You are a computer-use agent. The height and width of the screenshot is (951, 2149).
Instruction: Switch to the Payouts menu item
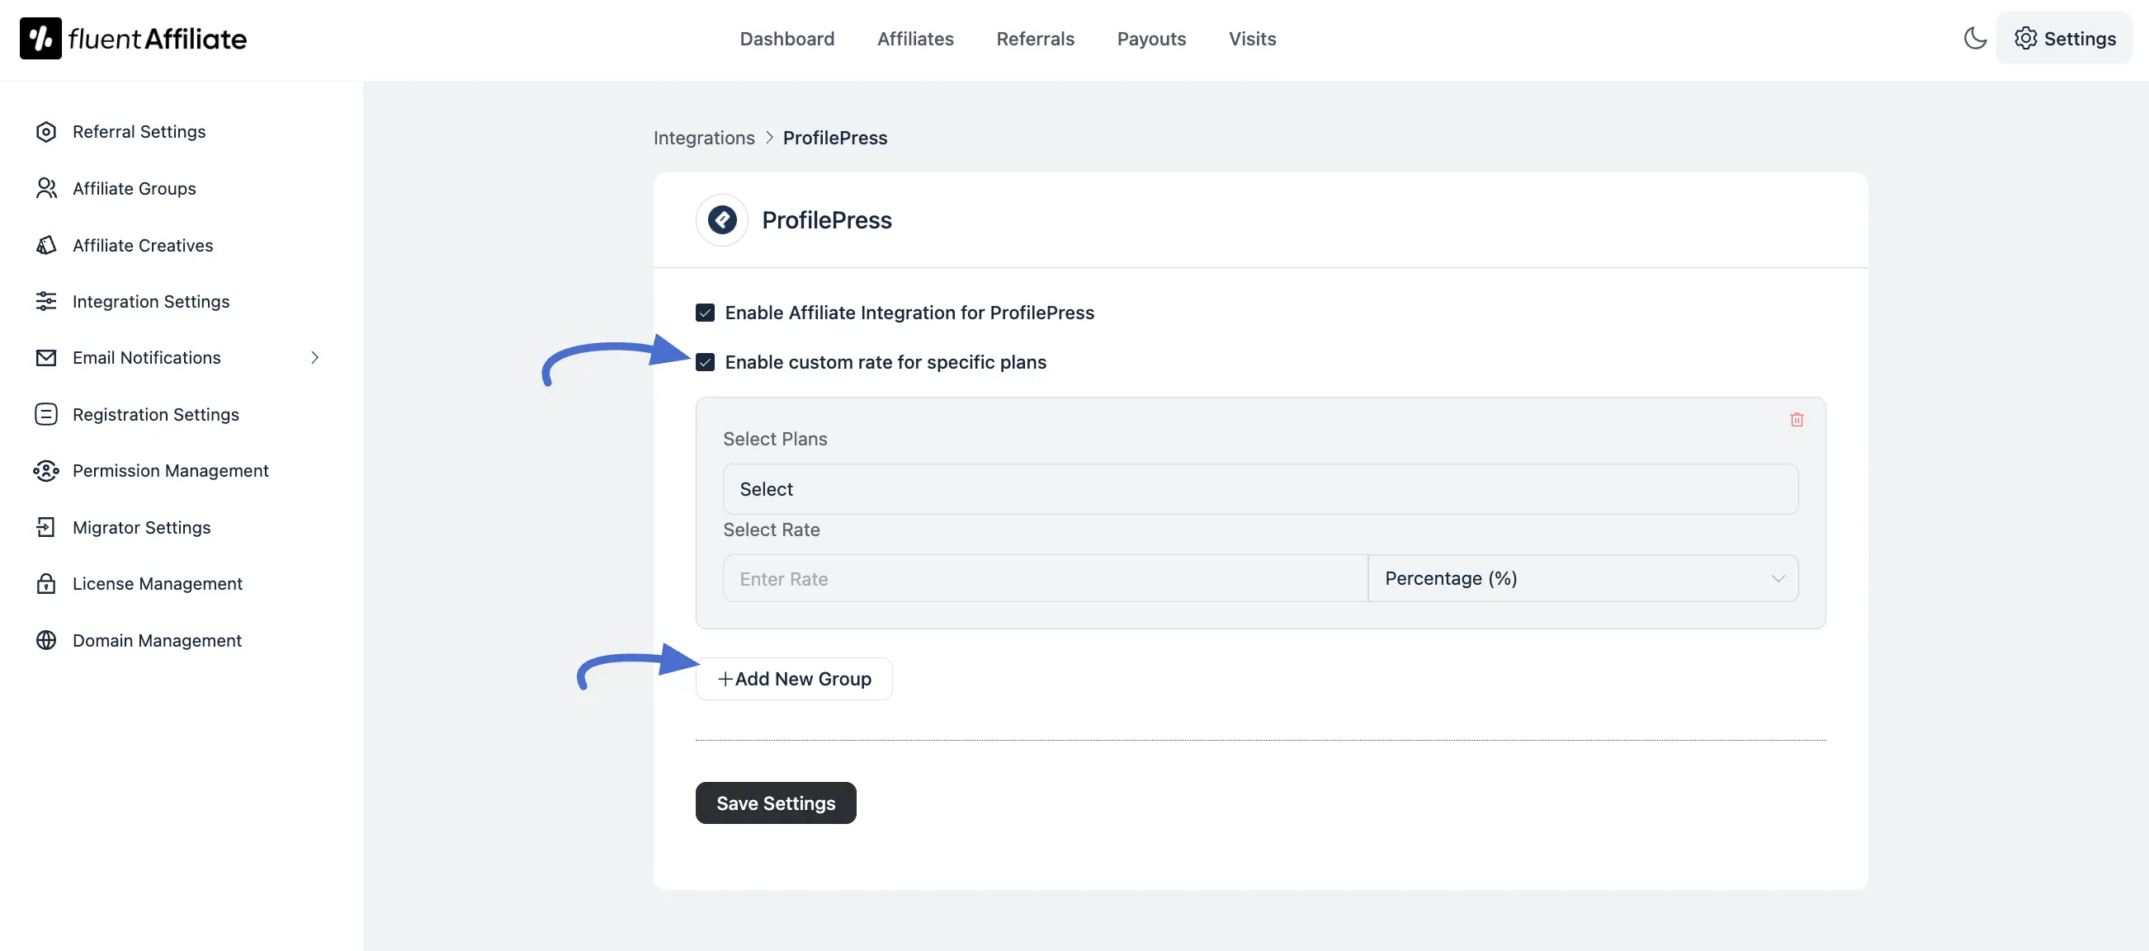pos(1151,38)
